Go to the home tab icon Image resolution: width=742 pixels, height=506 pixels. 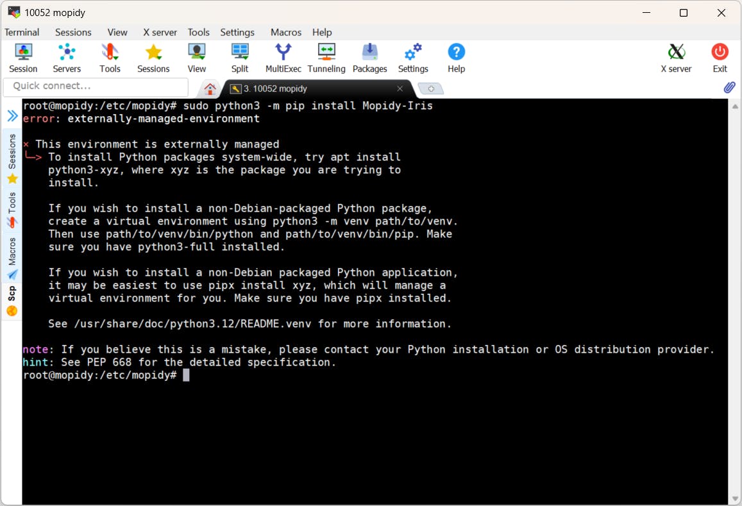click(x=210, y=89)
